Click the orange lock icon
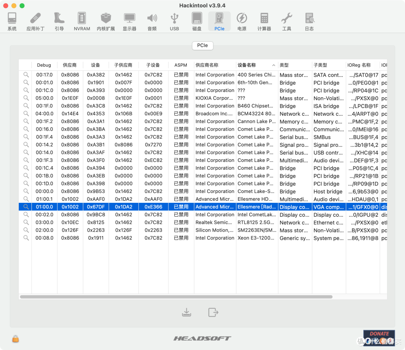 (15, 339)
